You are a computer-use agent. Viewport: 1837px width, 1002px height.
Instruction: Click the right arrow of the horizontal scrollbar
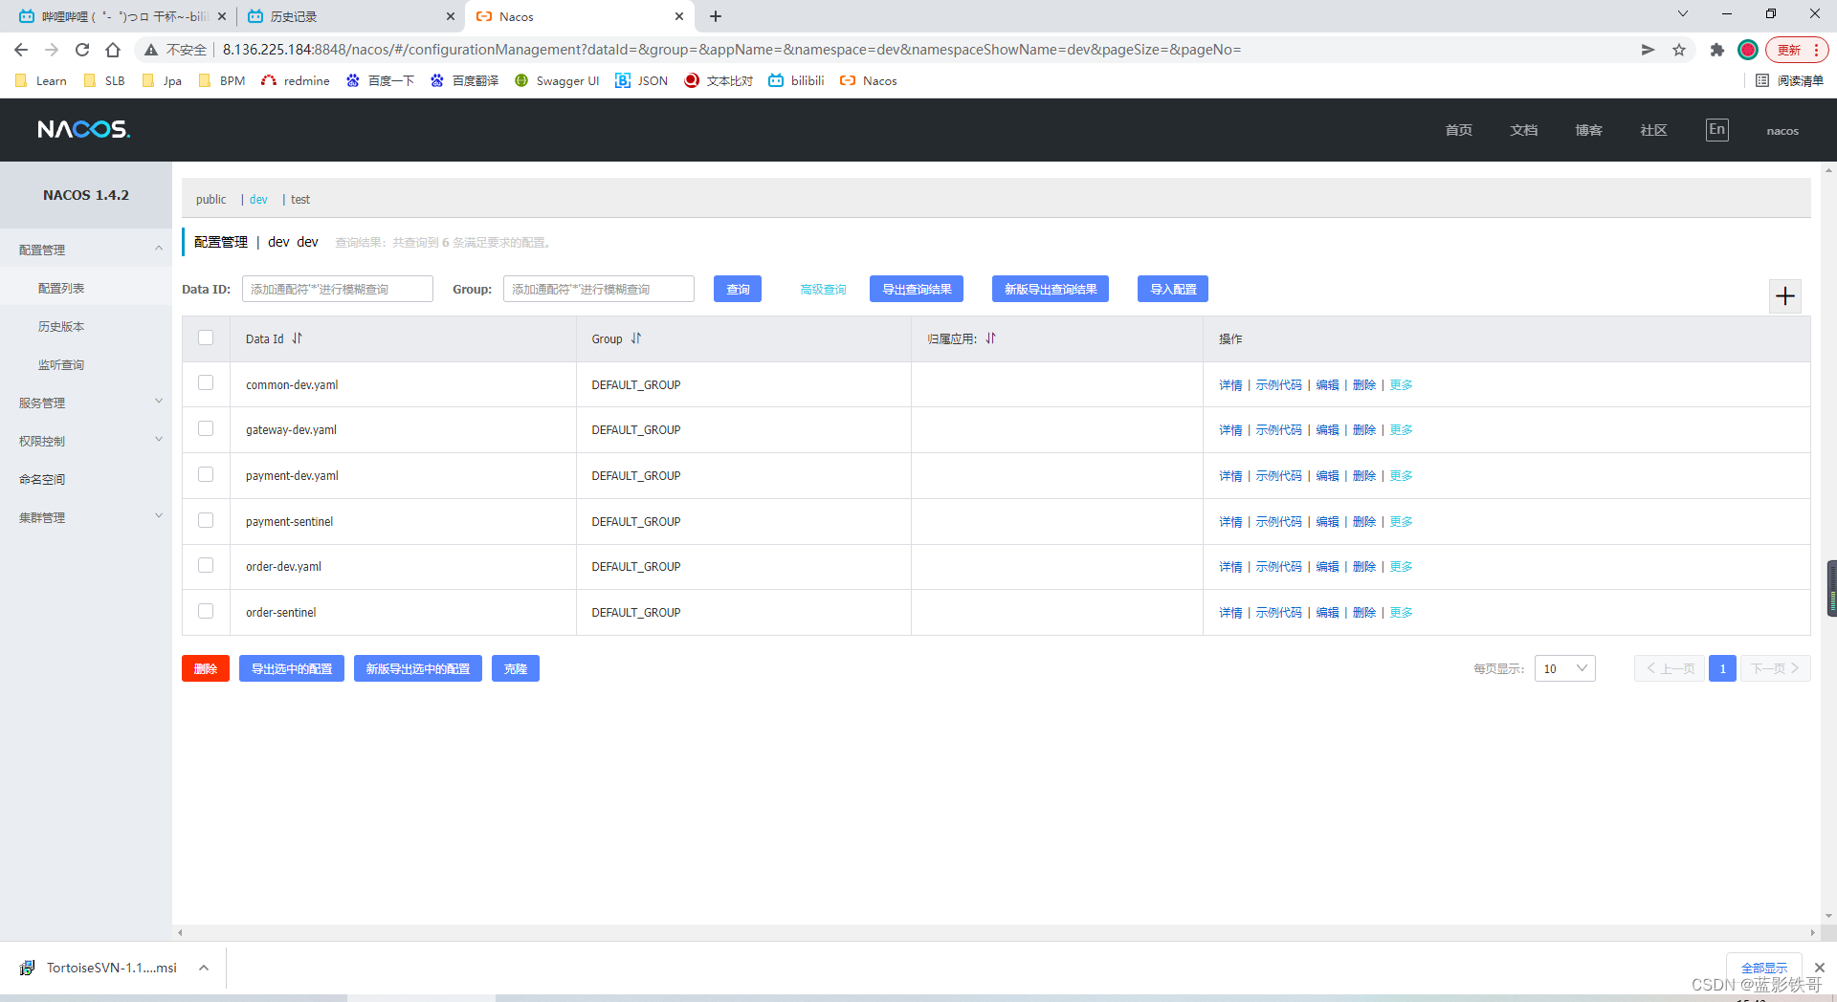coord(1812,932)
